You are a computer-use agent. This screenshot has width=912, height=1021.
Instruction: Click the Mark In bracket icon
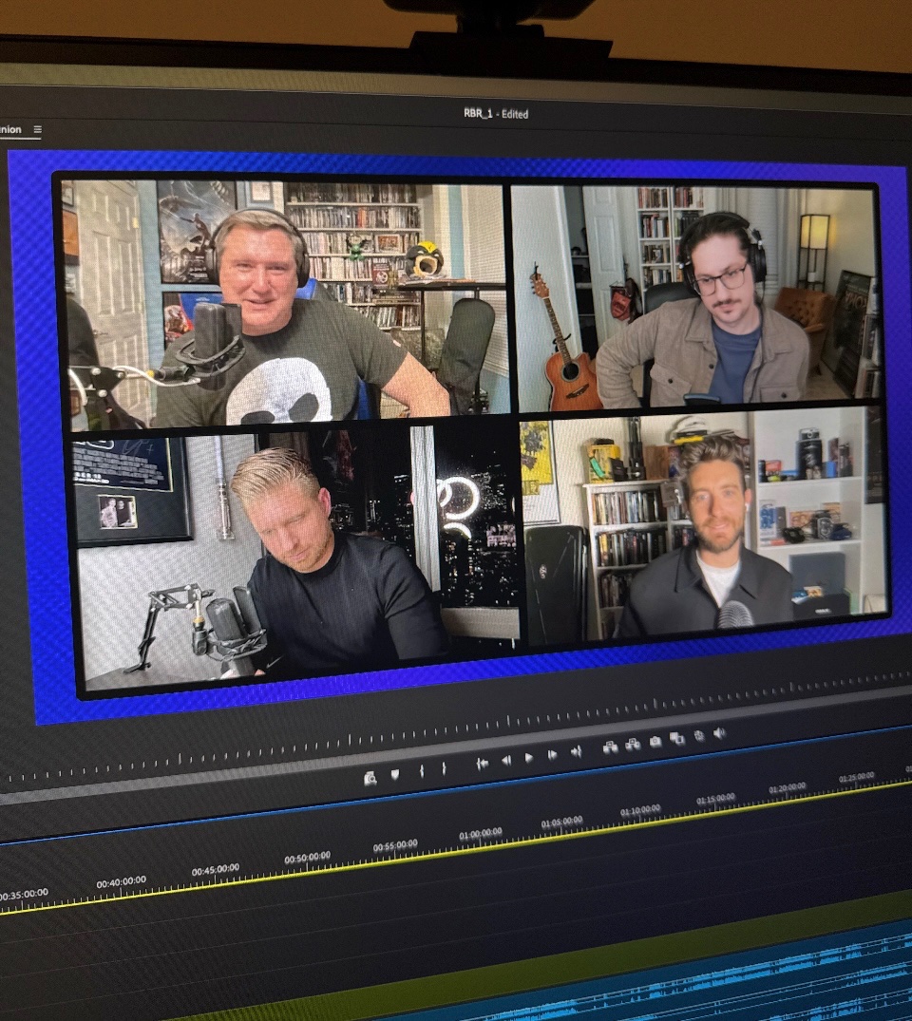pos(422,771)
